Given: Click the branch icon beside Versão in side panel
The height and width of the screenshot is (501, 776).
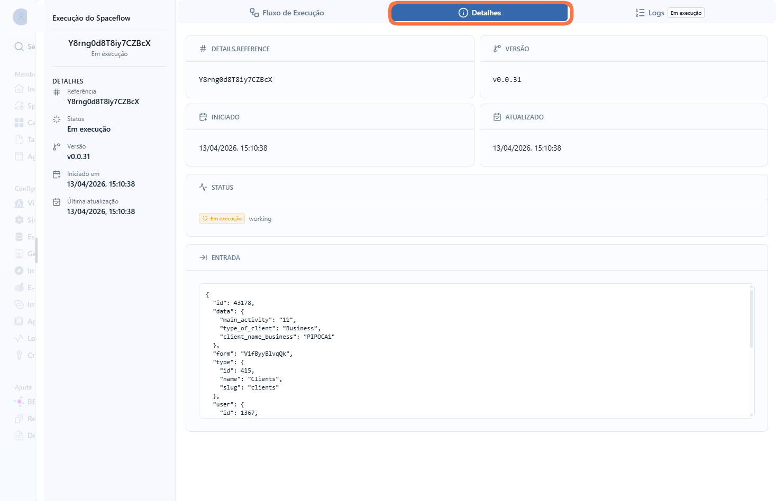Looking at the screenshot, I should pos(57,147).
